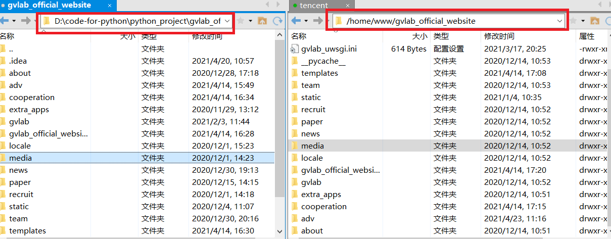
Task: Click the news folder icon in remote pane
Action: pyautogui.click(x=295, y=133)
